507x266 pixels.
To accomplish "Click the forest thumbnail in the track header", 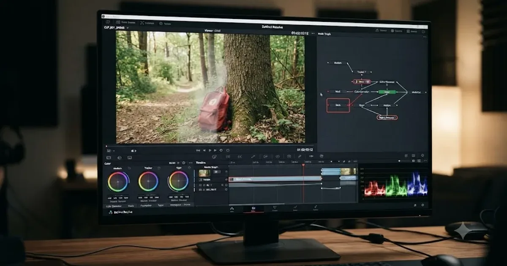I will pyautogui.click(x=204, y=172).
